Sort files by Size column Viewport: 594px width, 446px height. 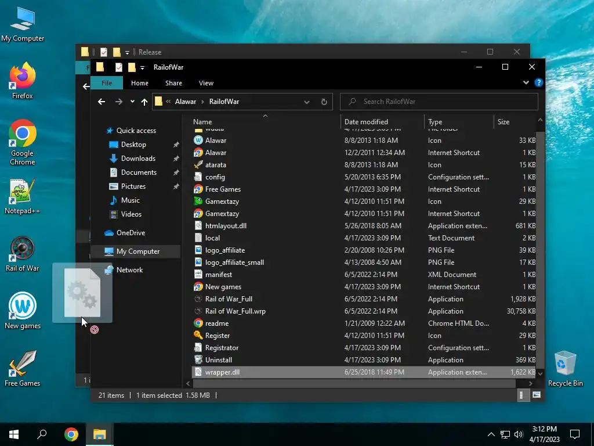point(515,122)
